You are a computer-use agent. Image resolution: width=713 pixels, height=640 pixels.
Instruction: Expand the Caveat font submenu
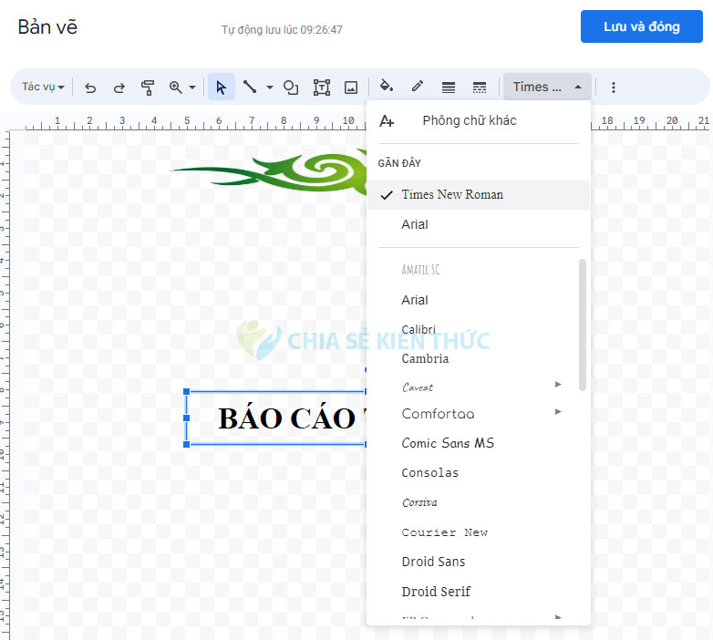pos(558,385)
